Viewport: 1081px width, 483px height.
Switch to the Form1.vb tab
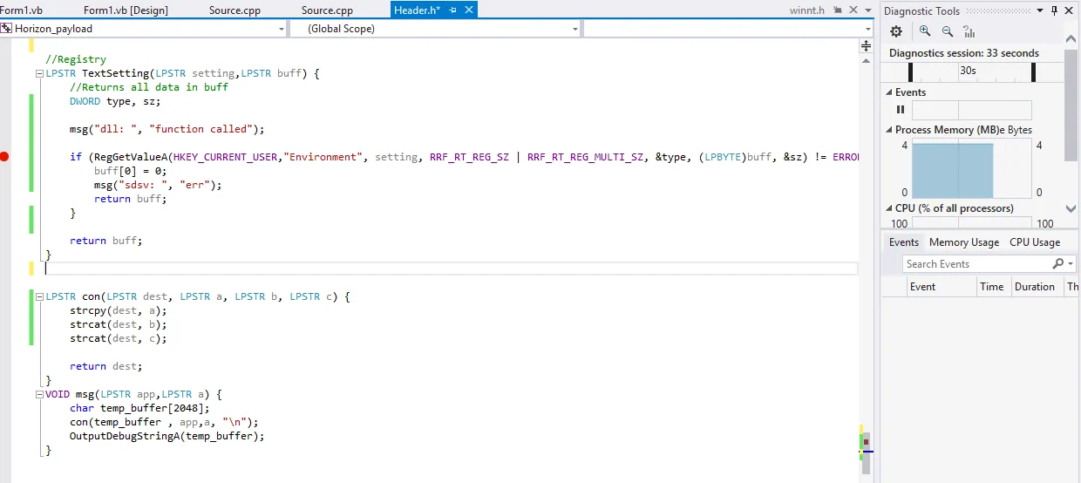(x=23, y=10)
